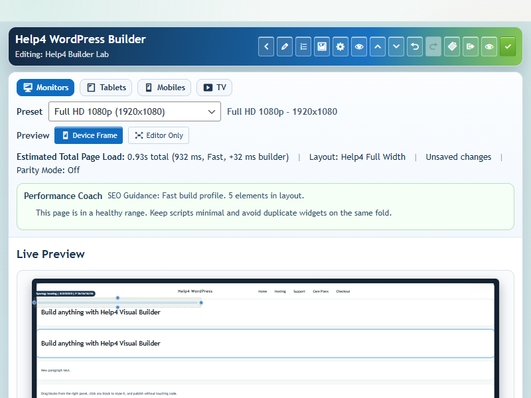Click the greyed redo arrow icon
The image size is (531, 398).
[433, 46]
